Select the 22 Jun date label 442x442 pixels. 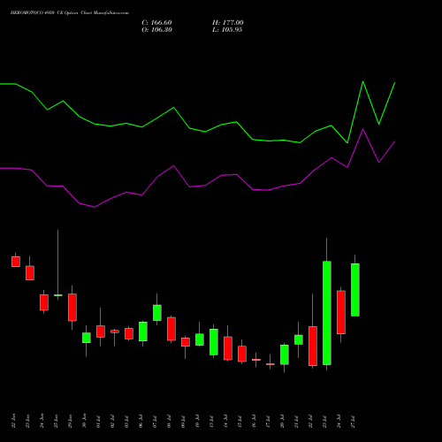tap(13, 421)
